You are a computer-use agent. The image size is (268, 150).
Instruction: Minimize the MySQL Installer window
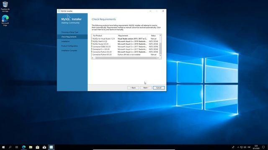point(150,11)
